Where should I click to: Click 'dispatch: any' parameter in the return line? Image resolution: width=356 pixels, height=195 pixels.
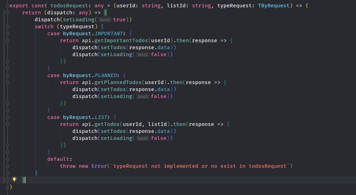(67, 13)
